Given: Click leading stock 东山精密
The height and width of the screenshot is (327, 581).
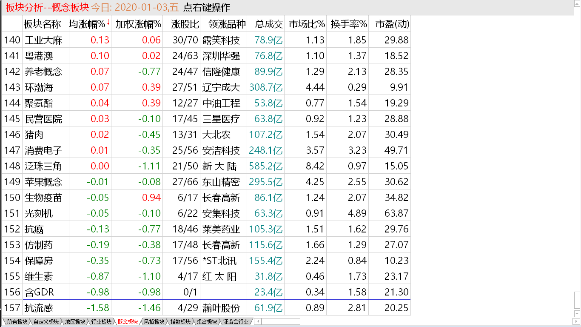Looking at the screenshot, I should click(221, 182).
